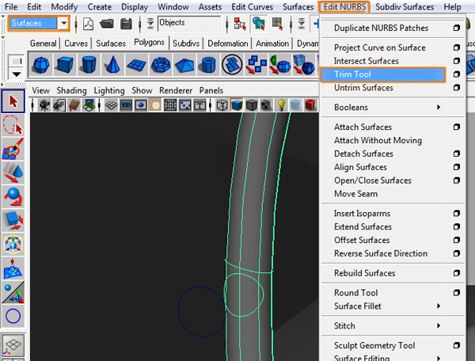Screen dimensions: 475x361
Task: Activate the Scale tool
Action: [x=13, y=220]
